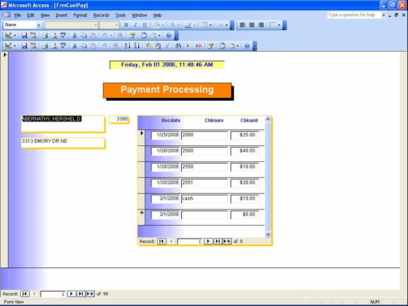Click Chknum field containing 'cash'
Viewport: 408px width, 306px height.
[x=204, y=199]
